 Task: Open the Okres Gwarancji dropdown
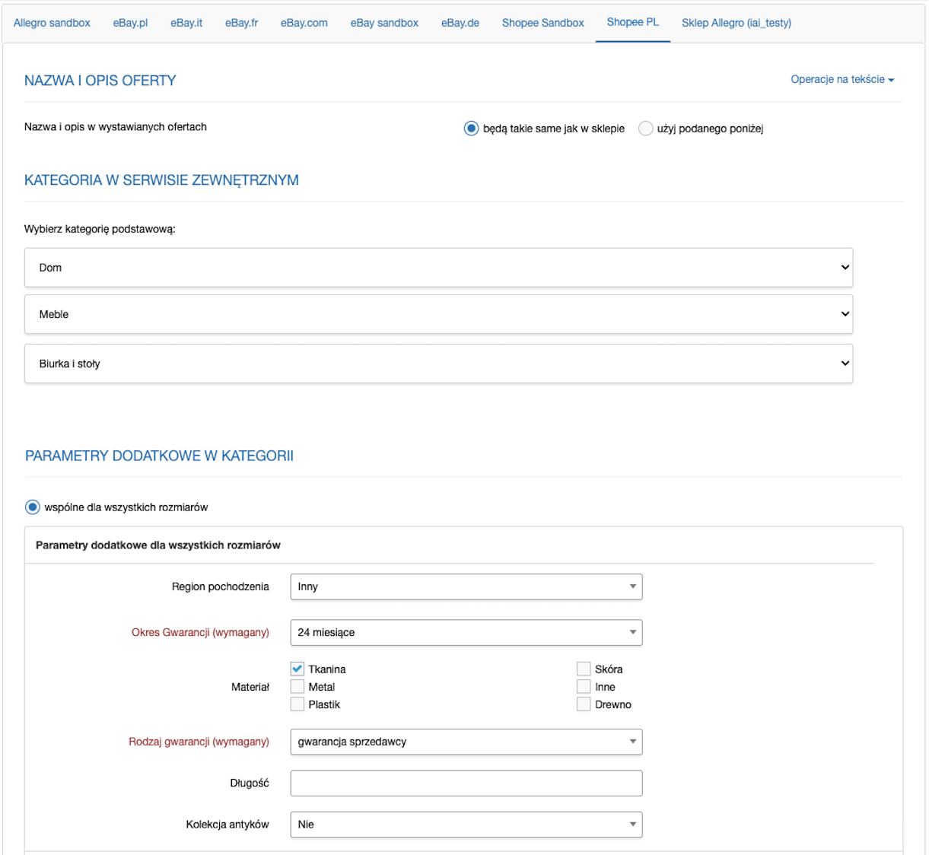pyautogui.click(x=466, y=632)
